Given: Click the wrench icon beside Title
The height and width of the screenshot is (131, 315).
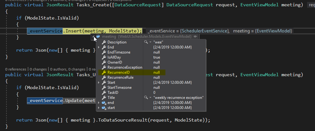Looking at the screenshot, I should (104, 98).
